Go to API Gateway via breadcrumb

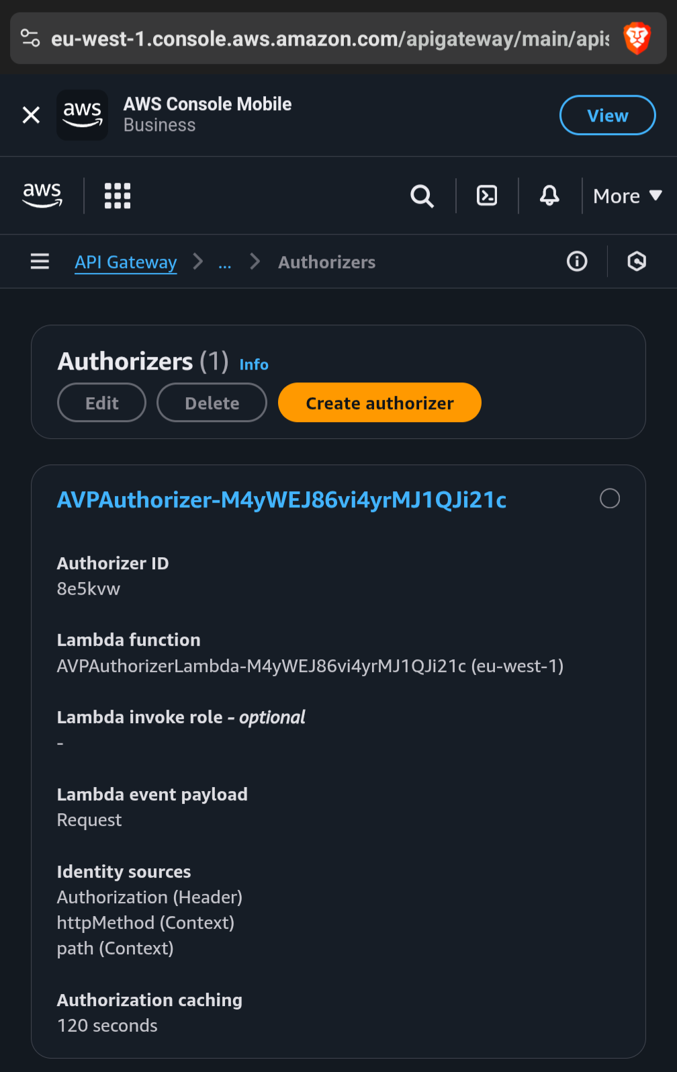(126, 262)
